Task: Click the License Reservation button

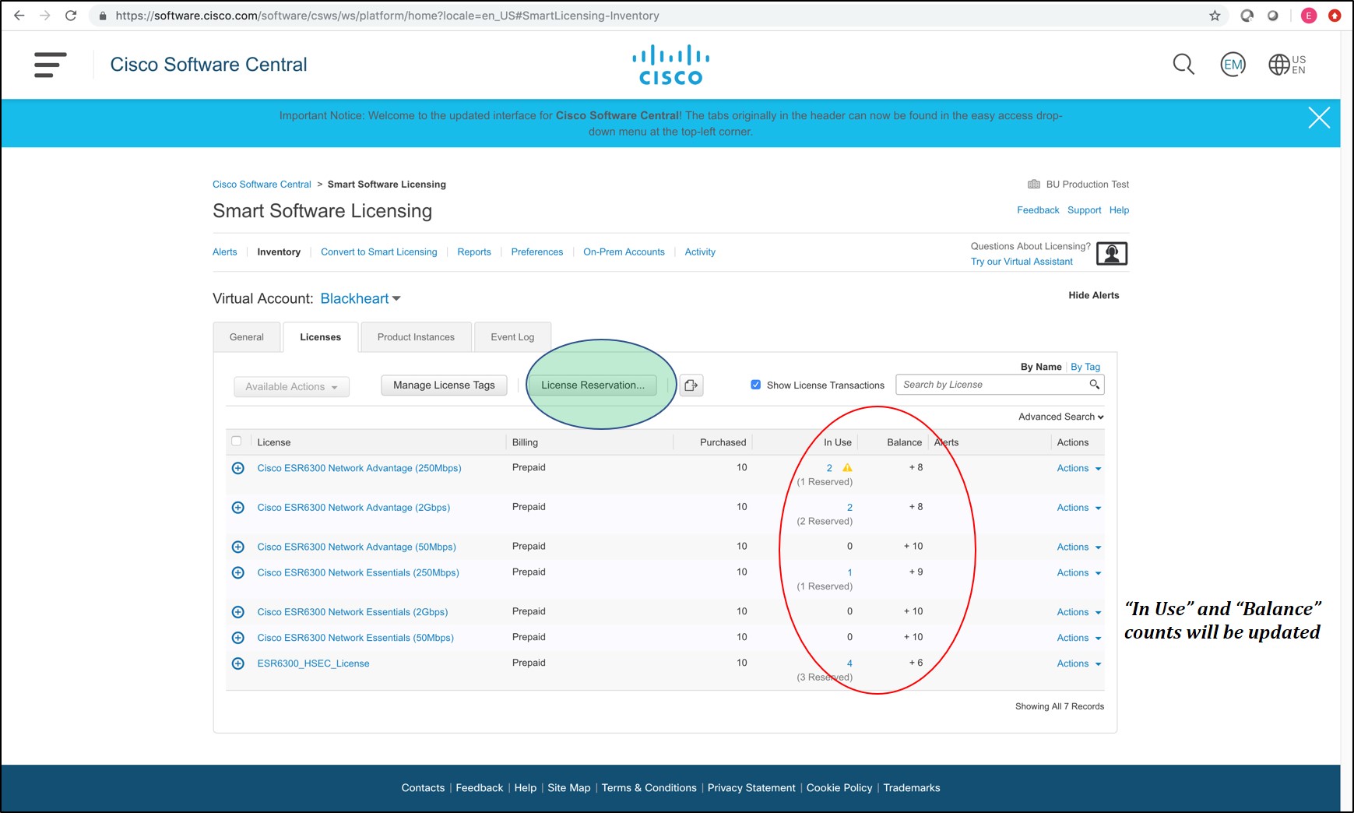Action: (x=593, y=385)
